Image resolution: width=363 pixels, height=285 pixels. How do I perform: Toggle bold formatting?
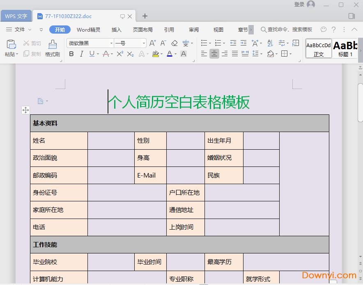click(x=71, y=54)
